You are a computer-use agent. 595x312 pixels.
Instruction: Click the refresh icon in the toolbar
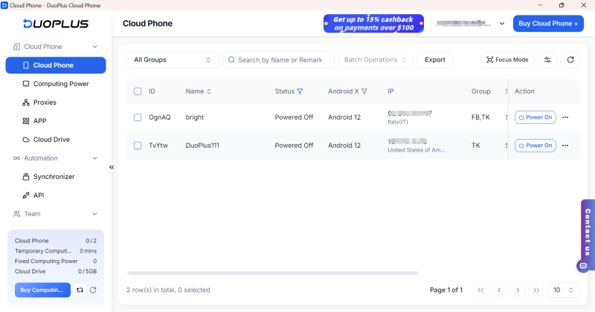click(x=570, y=59)
